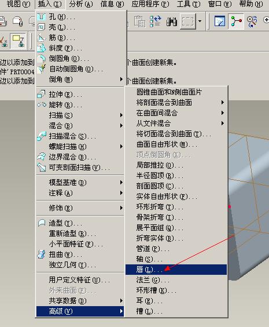Open the 信息(N) menu
Screen dimensions: 269x327
tap(112, 4)
